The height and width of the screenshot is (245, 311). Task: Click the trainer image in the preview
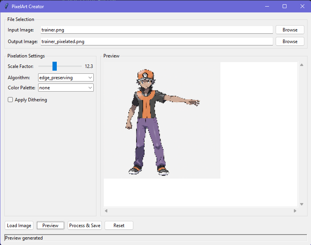(162, 120)
